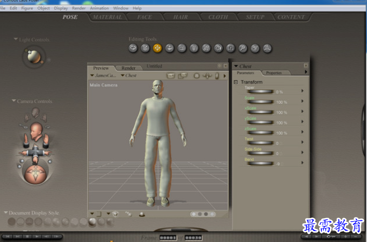Click the first frame button

point(7,237)
